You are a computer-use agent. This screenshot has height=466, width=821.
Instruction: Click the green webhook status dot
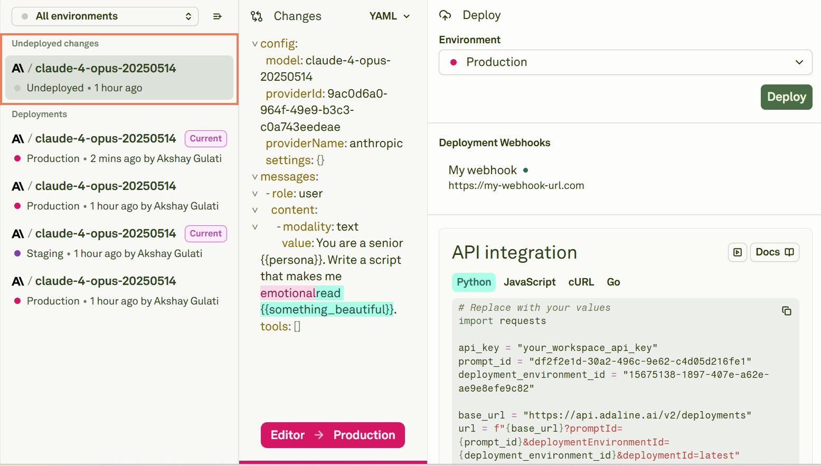click(526, 170)
